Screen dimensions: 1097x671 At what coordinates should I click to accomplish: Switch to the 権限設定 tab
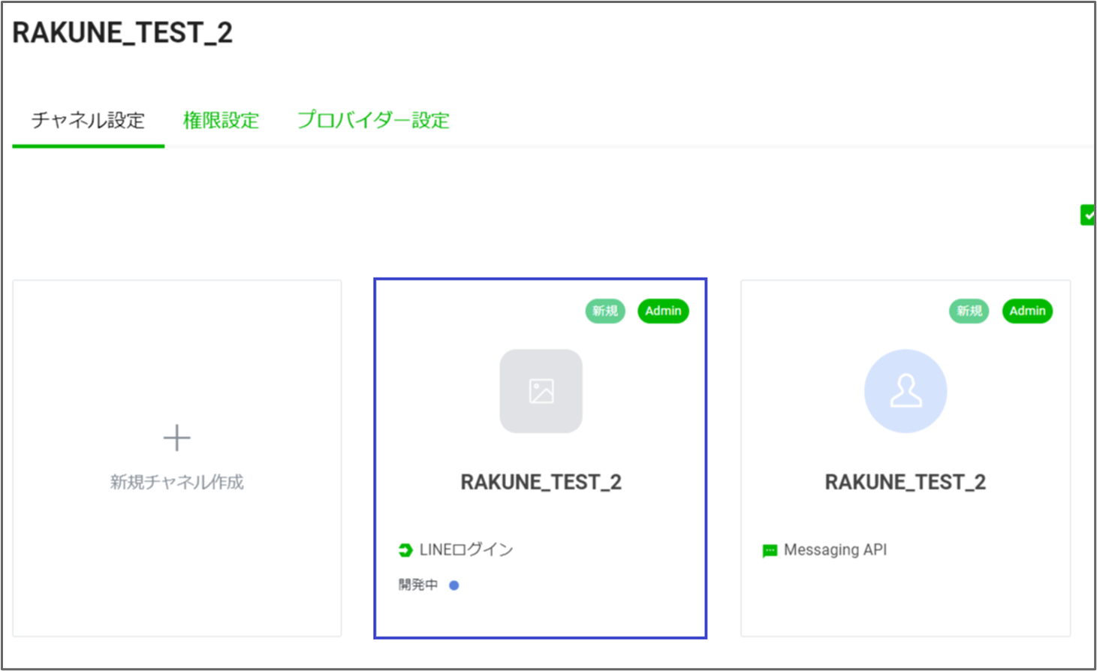pyautogui.click(x=221, y=120)
